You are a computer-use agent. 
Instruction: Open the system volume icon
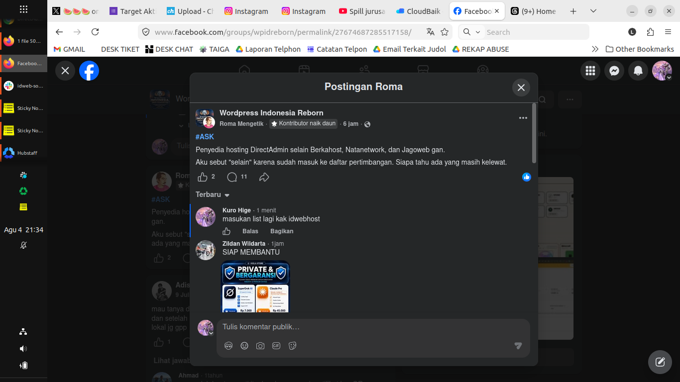23,349
